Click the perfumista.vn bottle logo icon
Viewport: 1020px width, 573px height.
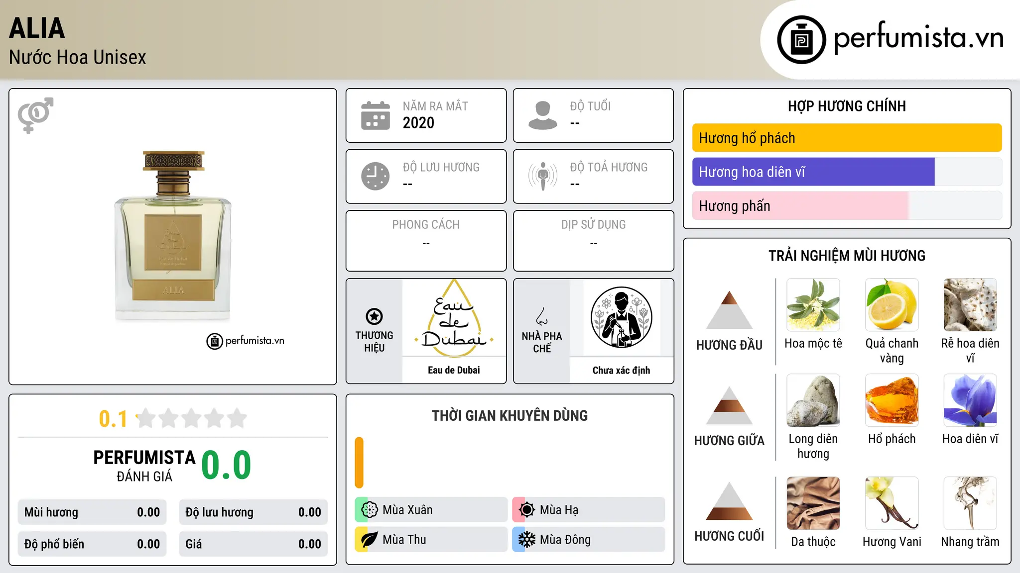pos(801,40)
